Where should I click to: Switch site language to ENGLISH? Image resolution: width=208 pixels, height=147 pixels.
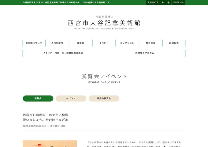178,2
